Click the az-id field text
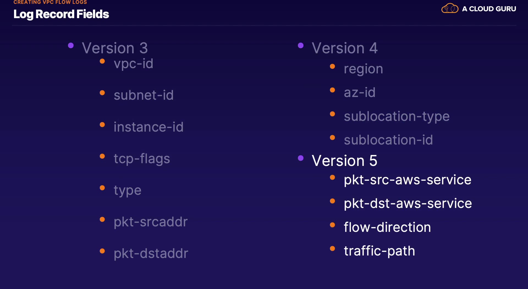The width and height of the screenshot is (528, 289). (359, 93)
